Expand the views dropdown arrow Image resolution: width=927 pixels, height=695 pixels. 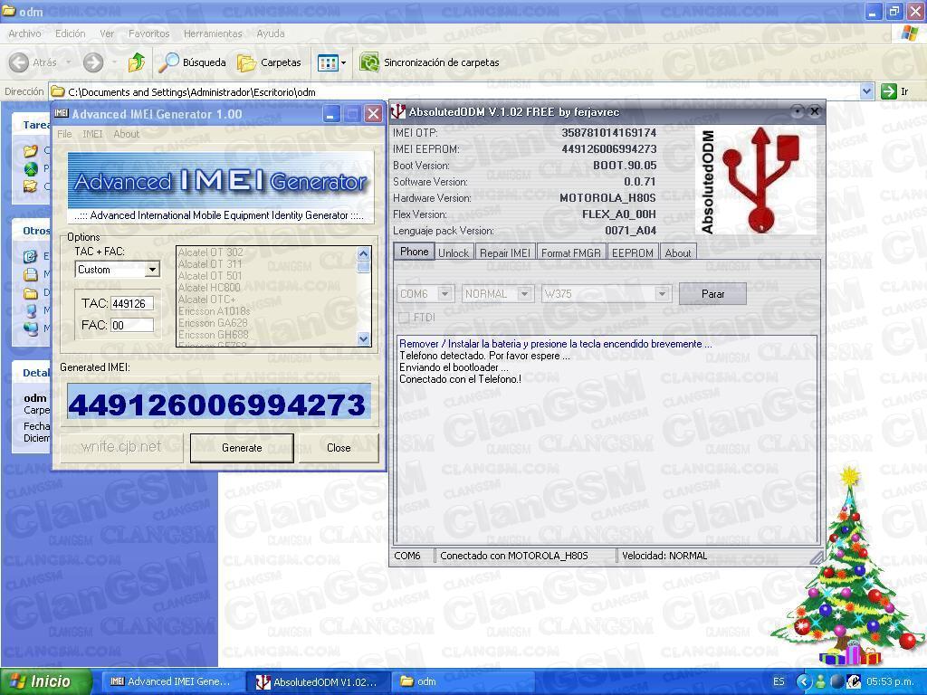coord(343,62)
